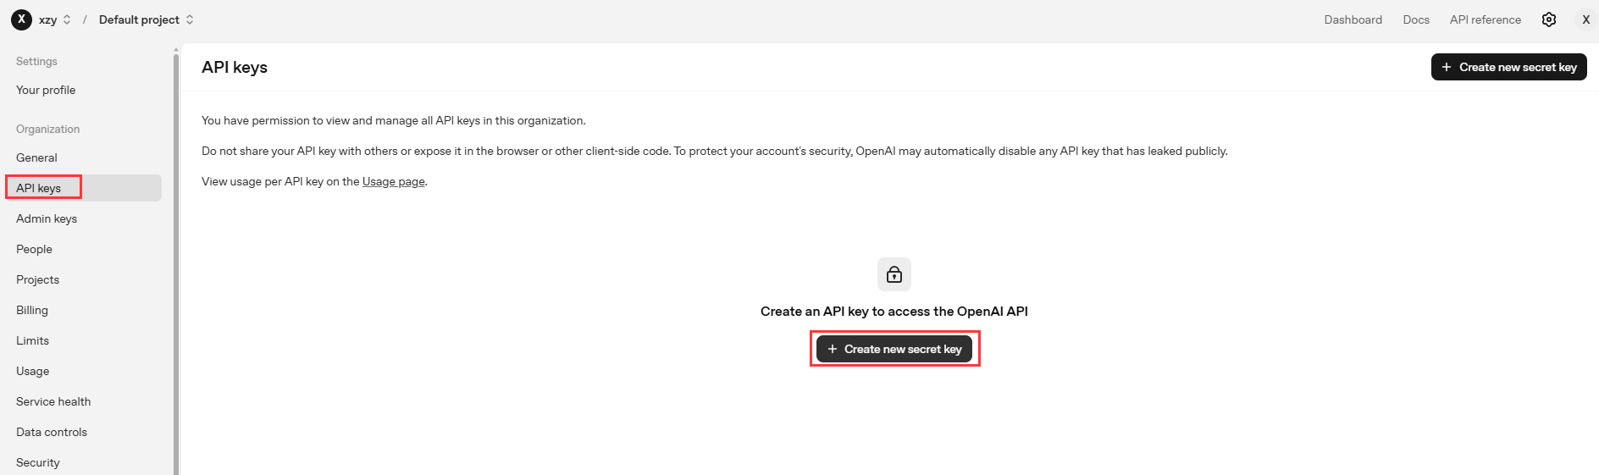This screenshot has height=475, width=1599.
Task: Go to Dashboard in top navigation
Action: point(1353,19)
